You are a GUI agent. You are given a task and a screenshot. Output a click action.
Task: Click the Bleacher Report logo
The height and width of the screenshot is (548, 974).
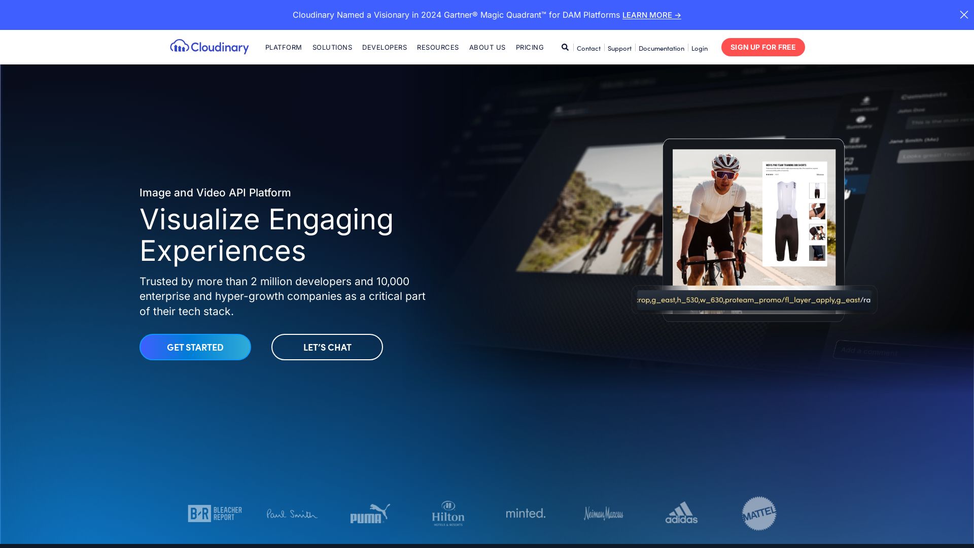coord(215,513)
